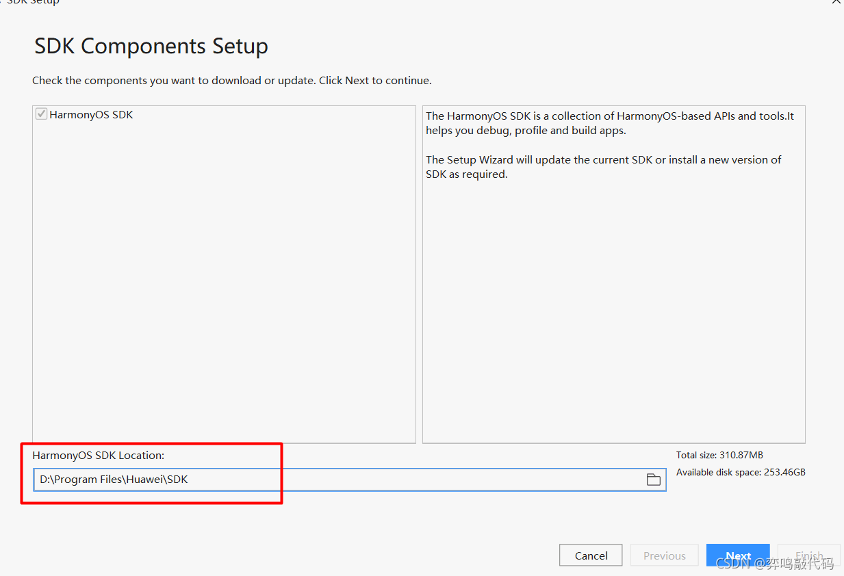The height and width of the screenshot is (576, 844).
Task: Click the HarmonyOS SDK Location path field
Action: pyautogui.click(x=349, y=480)
